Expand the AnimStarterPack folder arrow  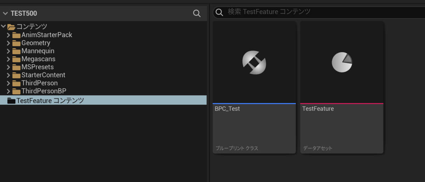click(8, 35)
